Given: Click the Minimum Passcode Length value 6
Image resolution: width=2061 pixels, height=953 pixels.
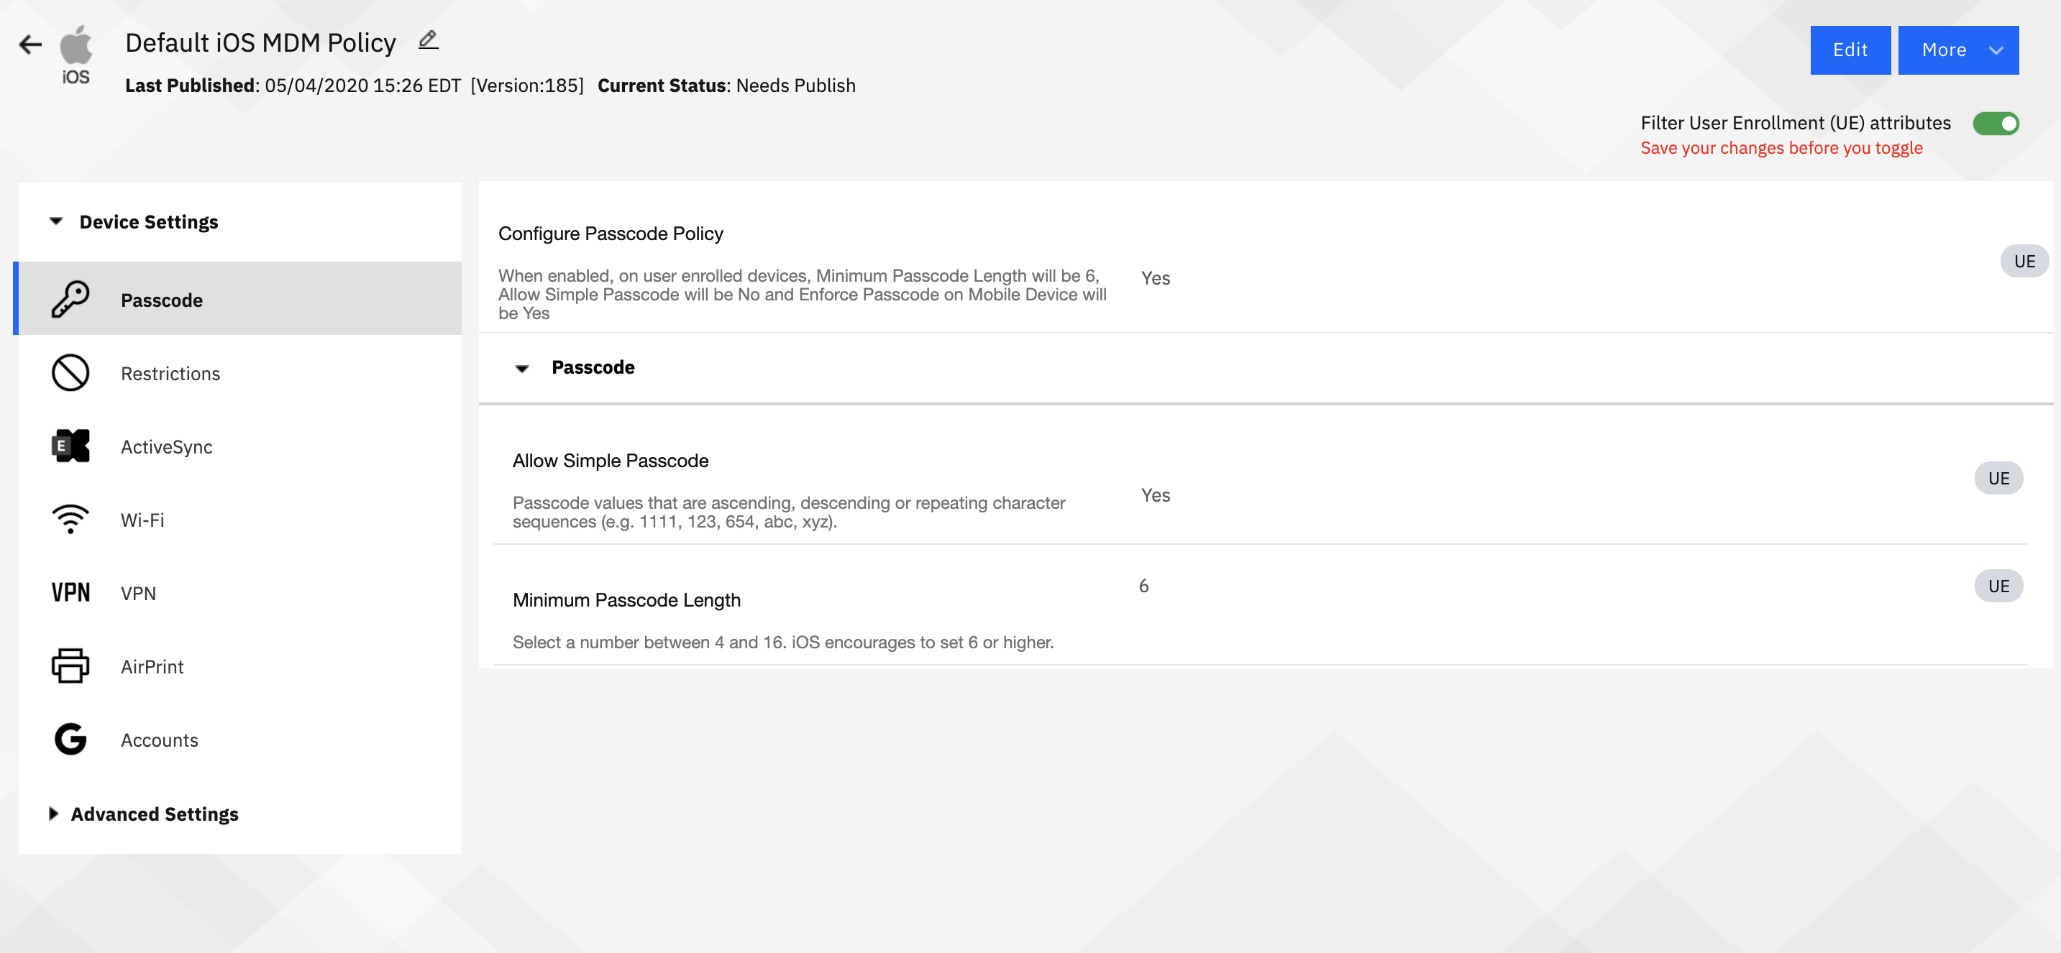Looking at the screenshot, I should point(1143,586).
